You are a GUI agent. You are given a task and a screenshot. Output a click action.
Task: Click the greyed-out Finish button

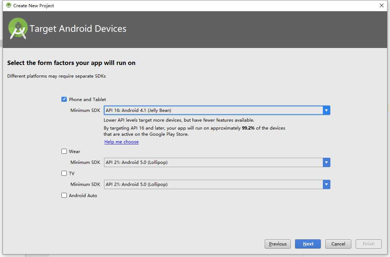pyautogui.click(x=368, y=244)
